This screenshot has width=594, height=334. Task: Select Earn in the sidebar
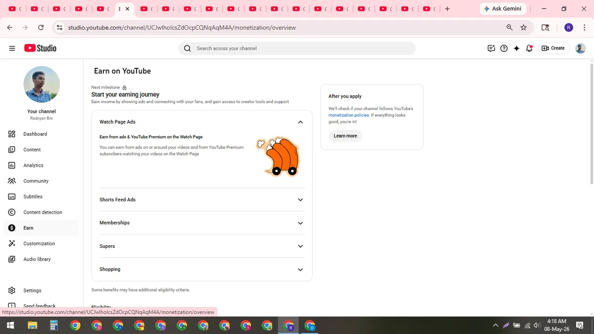42,228
